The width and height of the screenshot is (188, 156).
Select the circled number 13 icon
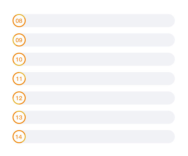(19, 117)
